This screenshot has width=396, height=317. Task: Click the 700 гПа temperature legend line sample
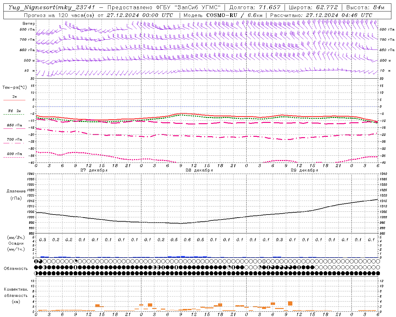point(14,143)
